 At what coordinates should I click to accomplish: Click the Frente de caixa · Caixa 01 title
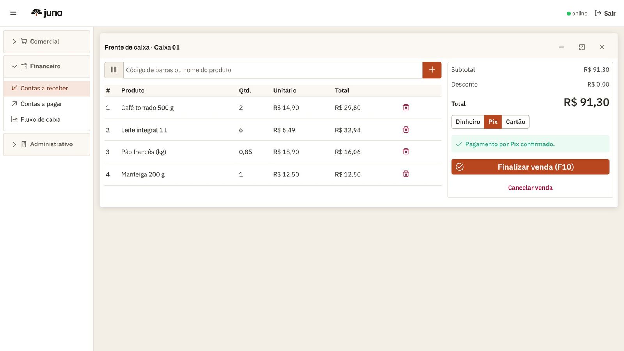coord(142,47)
